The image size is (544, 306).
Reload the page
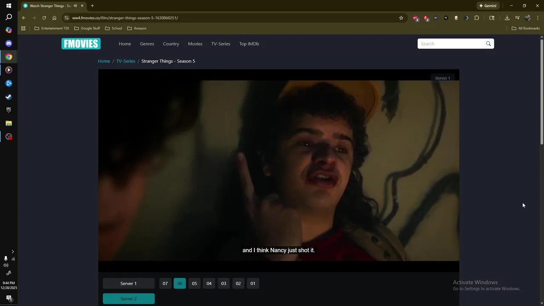coord(44,18)
